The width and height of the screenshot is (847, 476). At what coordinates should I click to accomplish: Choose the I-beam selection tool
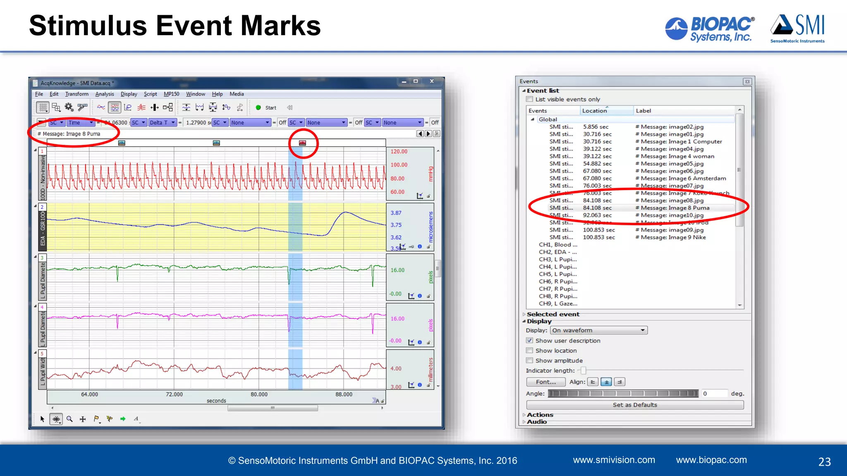[56, 419]
